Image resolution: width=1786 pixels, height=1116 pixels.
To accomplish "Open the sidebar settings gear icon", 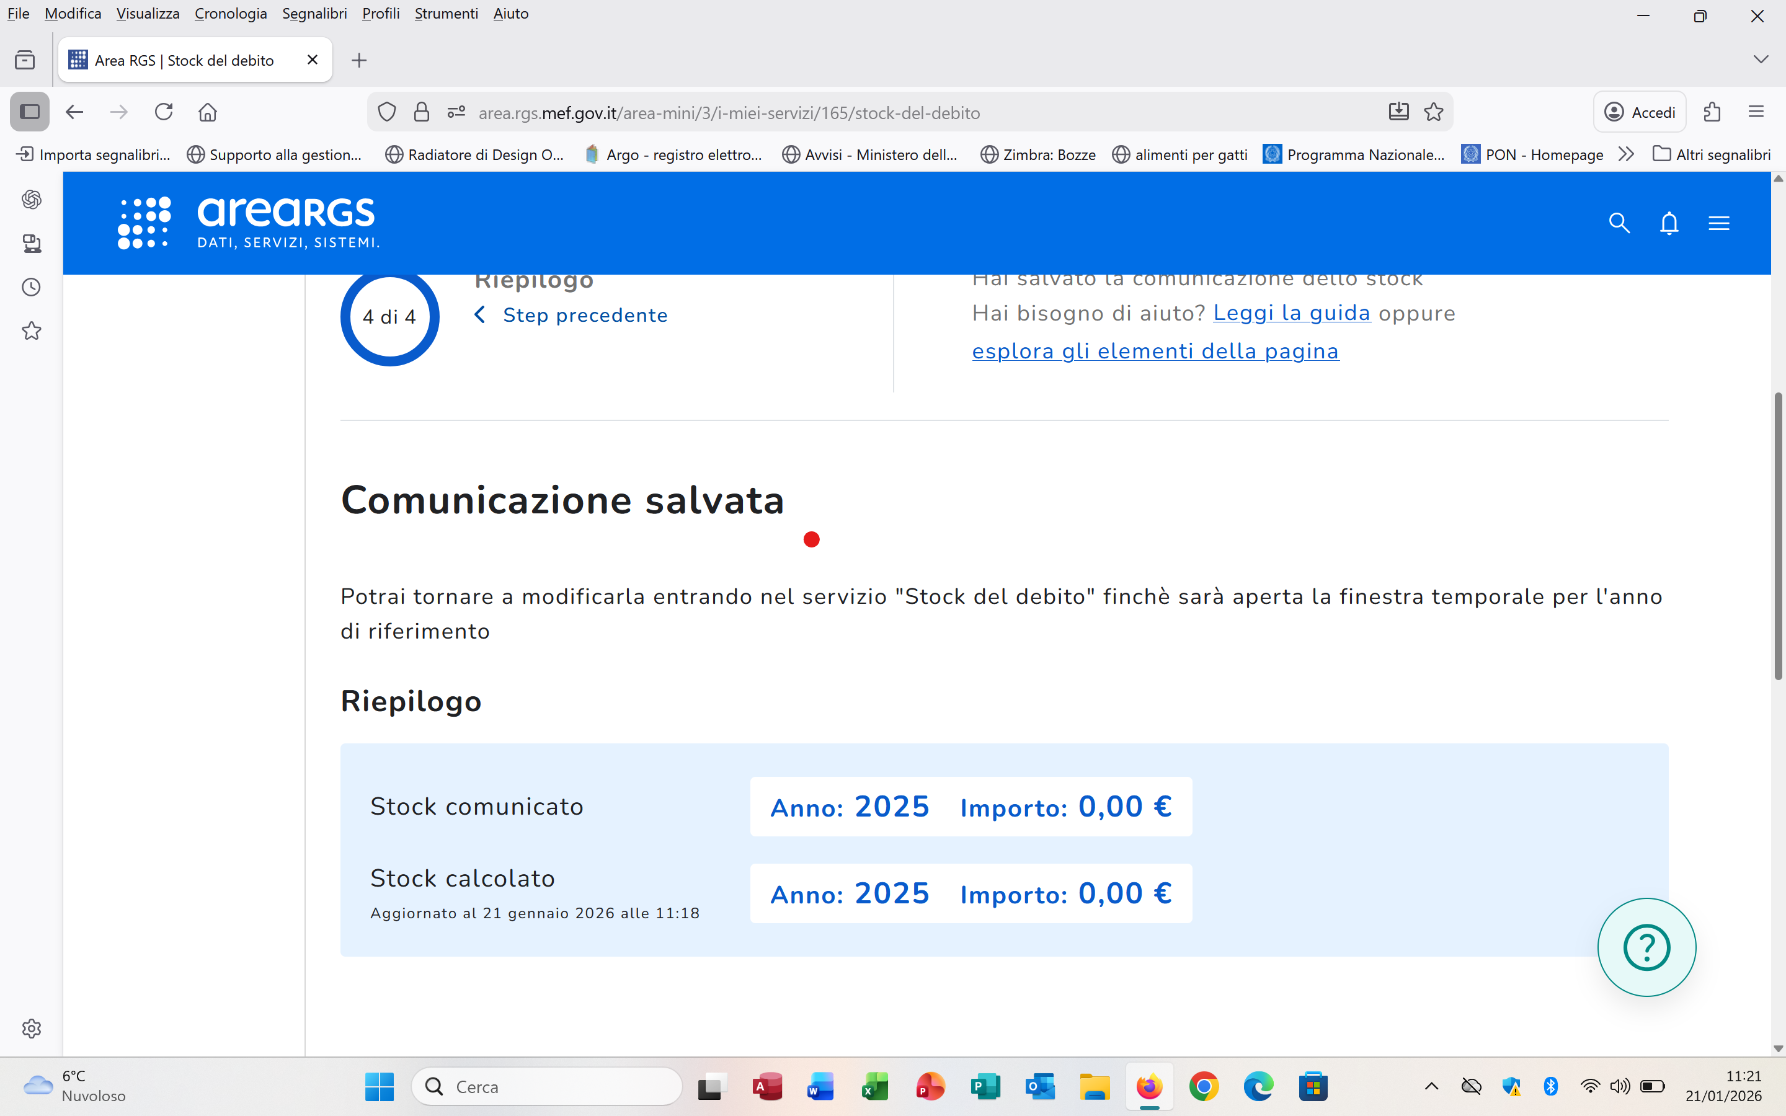I will point(31,1028).
